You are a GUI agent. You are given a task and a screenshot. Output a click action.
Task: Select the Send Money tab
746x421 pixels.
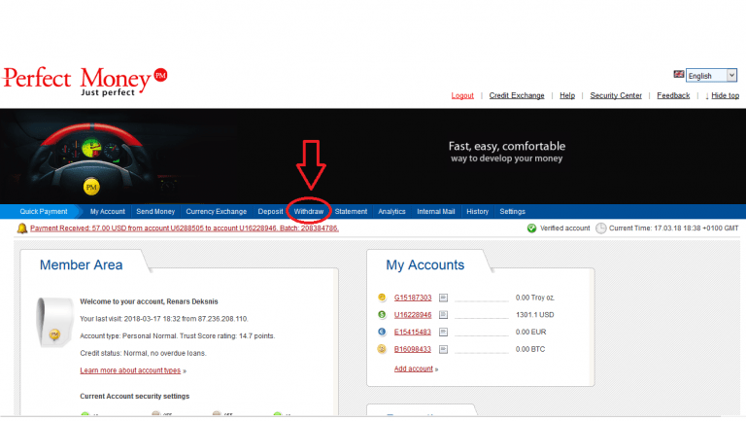pos(155,211)
